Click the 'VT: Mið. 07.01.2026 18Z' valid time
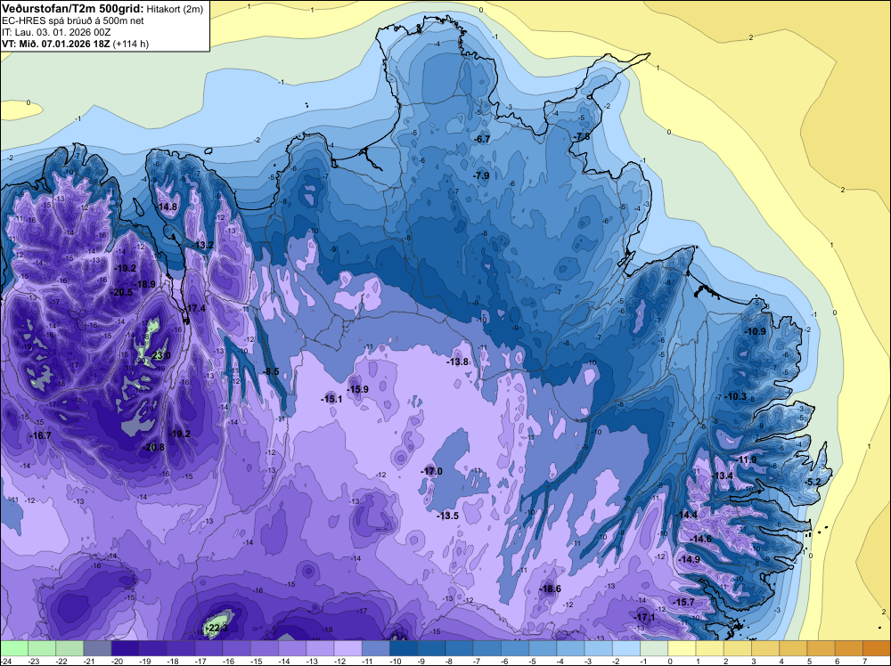 [56, 44]
